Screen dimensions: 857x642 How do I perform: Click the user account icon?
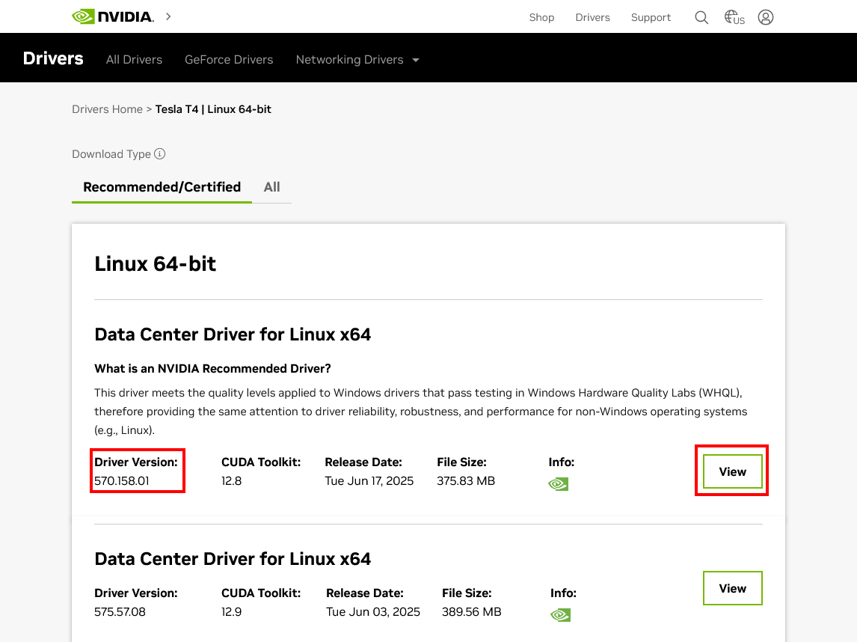pos(765,17)
